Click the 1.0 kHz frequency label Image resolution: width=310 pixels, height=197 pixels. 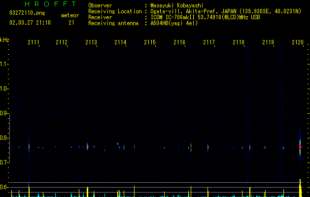click(3, 89)
